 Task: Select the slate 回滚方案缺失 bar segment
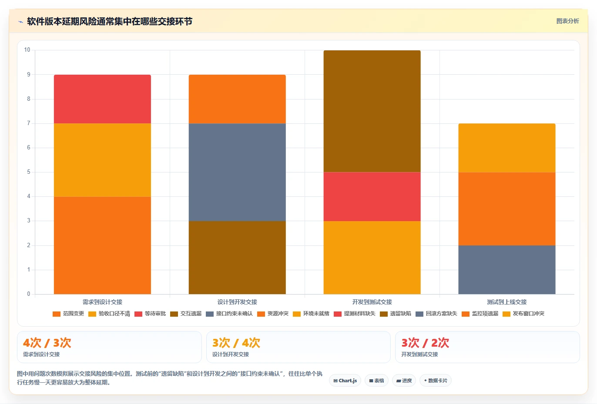coord(507,270)
